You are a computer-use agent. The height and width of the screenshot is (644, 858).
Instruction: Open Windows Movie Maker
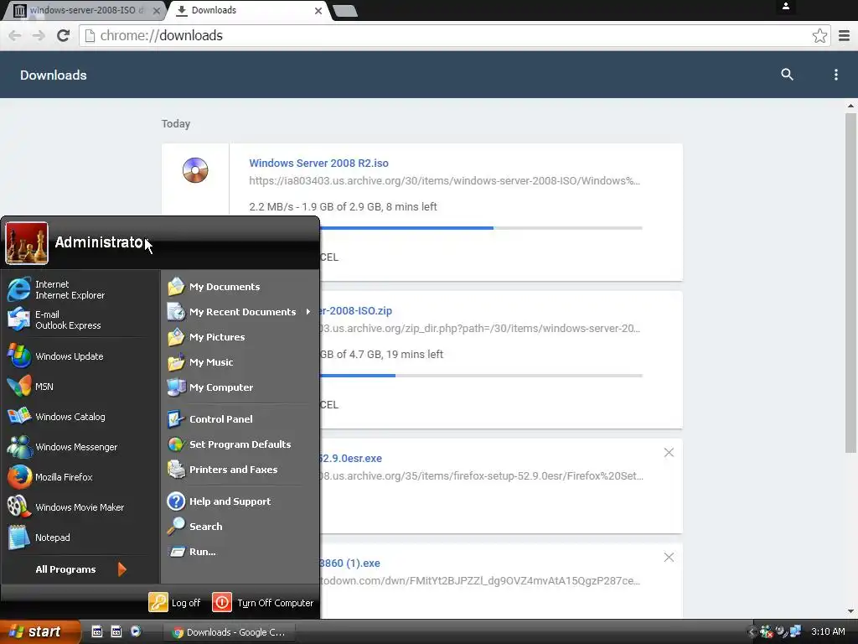80,506
